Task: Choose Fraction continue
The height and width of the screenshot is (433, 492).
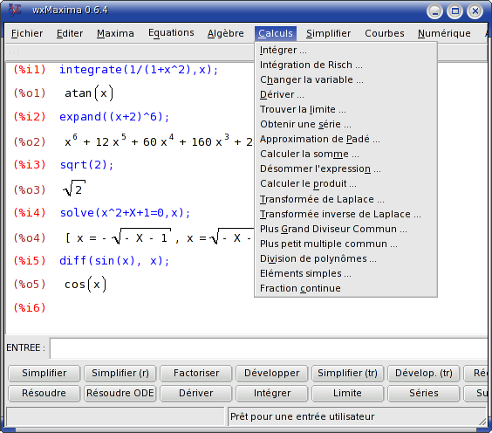Action: coord(345,288)
